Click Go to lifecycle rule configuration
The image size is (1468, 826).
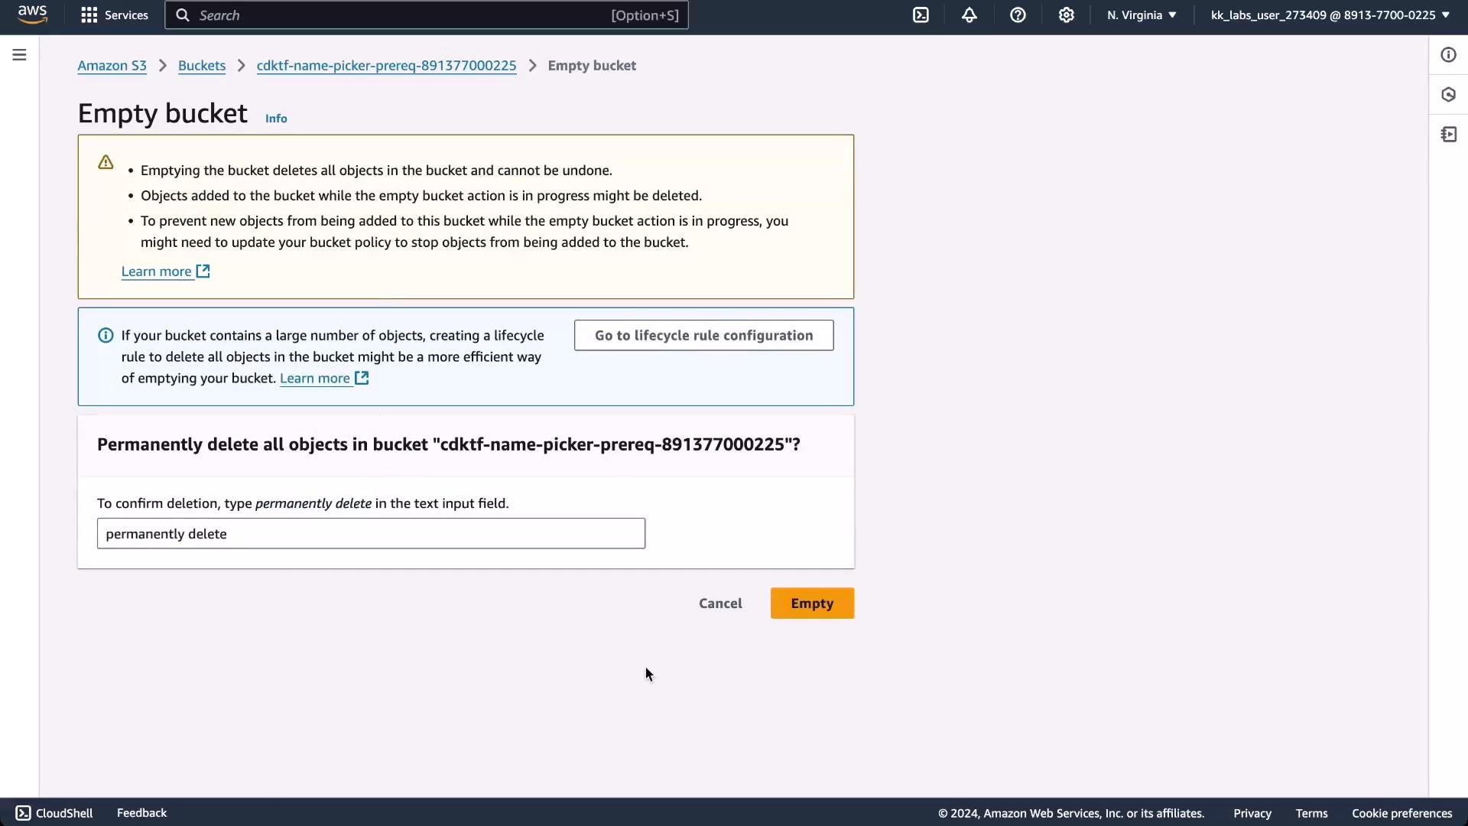coord(703,336)
